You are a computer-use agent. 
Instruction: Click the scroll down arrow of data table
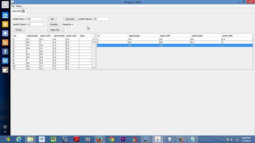coord(94,68)
